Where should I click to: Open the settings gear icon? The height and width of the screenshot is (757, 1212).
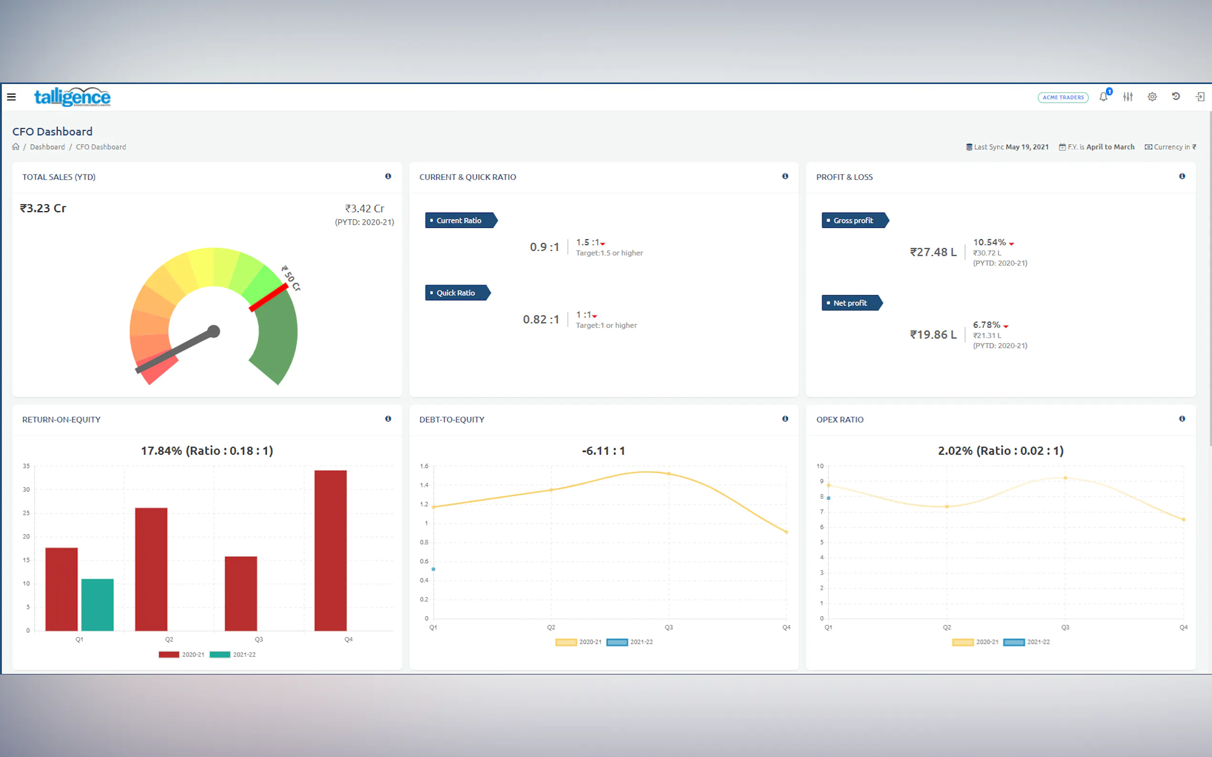coord(1152,97)
